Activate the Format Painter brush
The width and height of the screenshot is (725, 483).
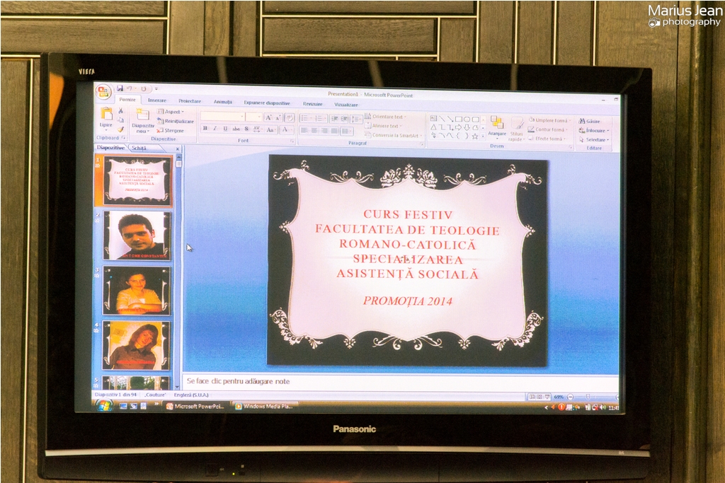120,129
